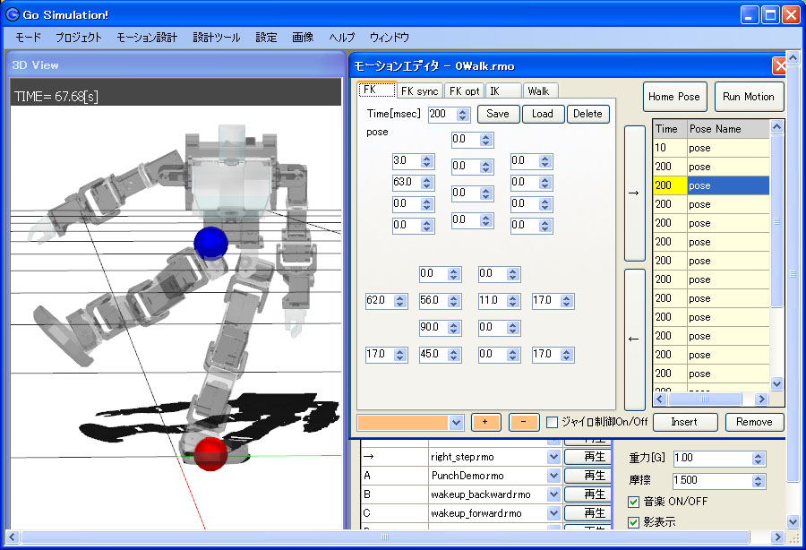The image size is (806, 550).
Task: Toggle the ジャイロ制御On/Off checkbox
Action: coord(553,422)
